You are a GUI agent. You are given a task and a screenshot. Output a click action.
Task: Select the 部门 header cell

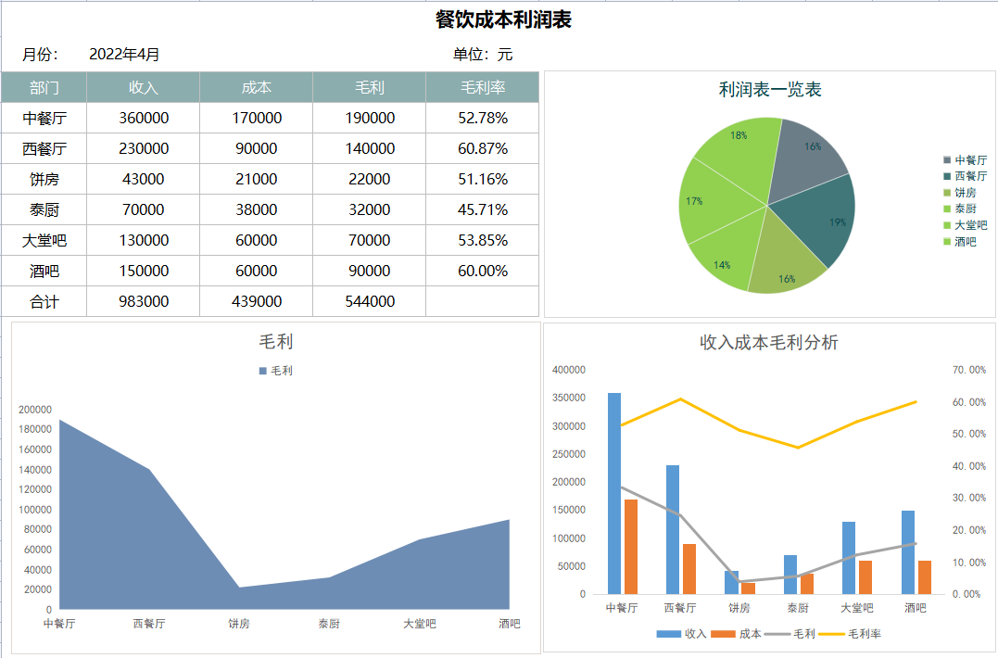coord(43,87)
